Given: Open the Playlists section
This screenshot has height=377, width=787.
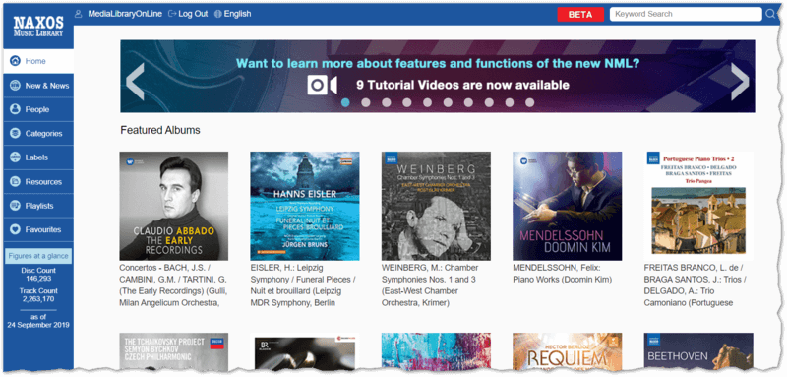Looking at the screenshot, I should click(x=38, y=206).
